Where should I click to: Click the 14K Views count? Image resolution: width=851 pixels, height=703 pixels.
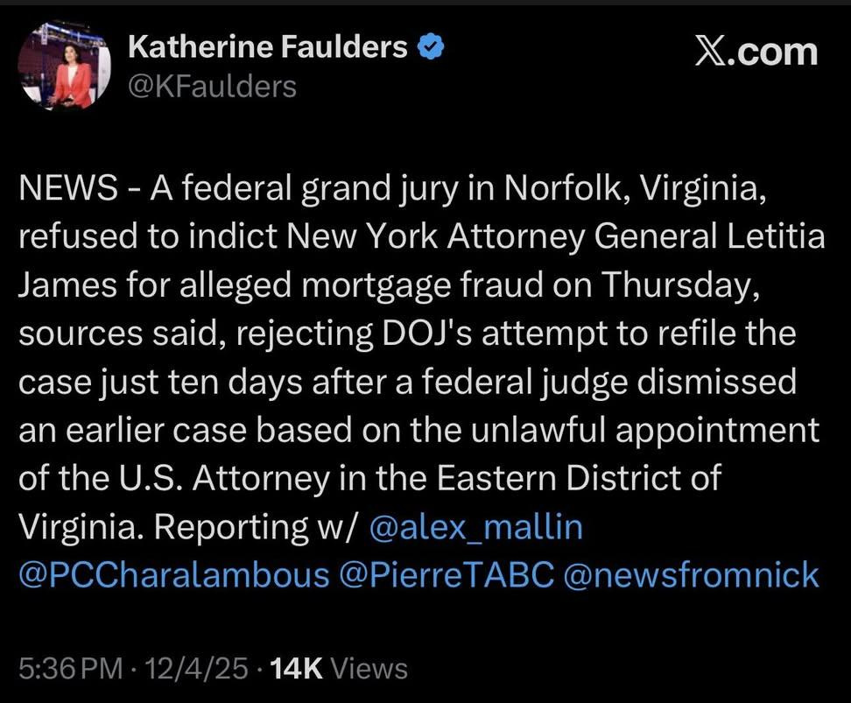pyautogui.click(x=339, y=668)
